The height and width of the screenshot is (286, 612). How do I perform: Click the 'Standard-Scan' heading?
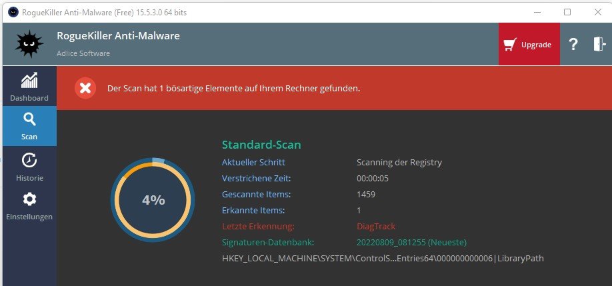(261, 145)
